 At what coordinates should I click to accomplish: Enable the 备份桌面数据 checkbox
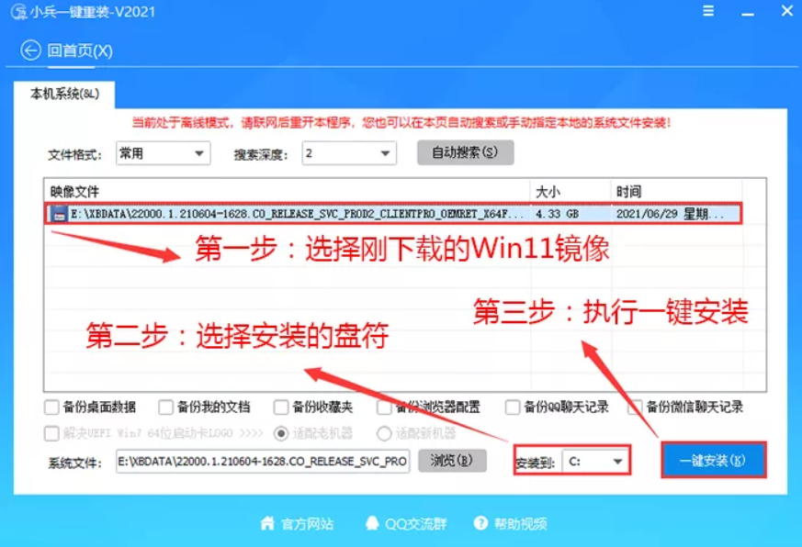pos(51,407)
